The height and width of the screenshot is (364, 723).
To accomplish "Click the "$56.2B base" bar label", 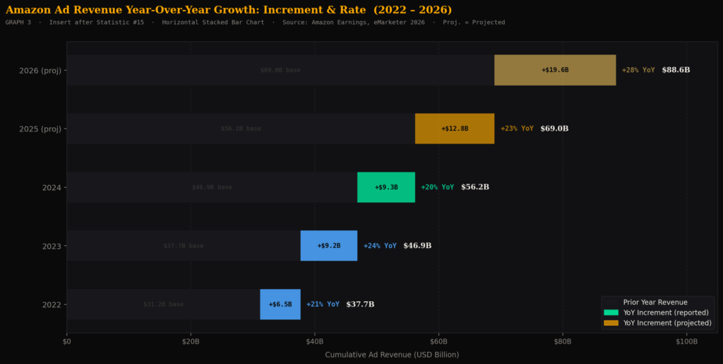I will (x=241, y=129).
